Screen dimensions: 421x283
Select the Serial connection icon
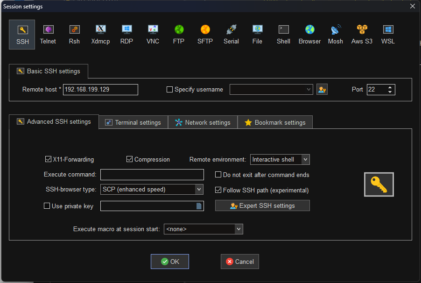[231, 35]
